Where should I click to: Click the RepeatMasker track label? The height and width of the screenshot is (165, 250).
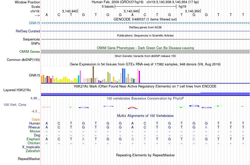(29, 159)
